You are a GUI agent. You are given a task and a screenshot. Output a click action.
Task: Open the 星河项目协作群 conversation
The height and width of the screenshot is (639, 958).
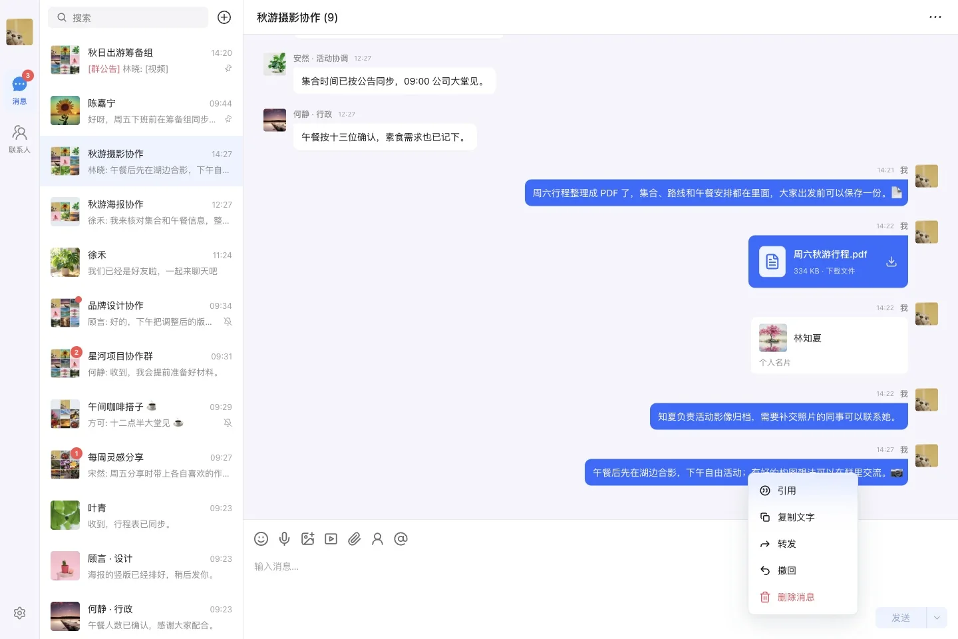(141, 363)
